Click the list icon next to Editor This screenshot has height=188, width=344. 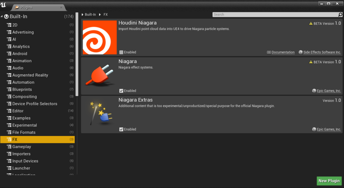(9, 111)
